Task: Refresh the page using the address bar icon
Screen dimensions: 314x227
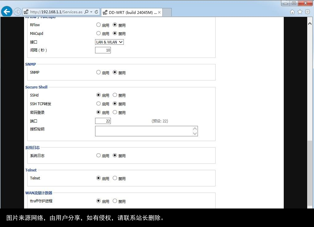Action: pos(97,11)
